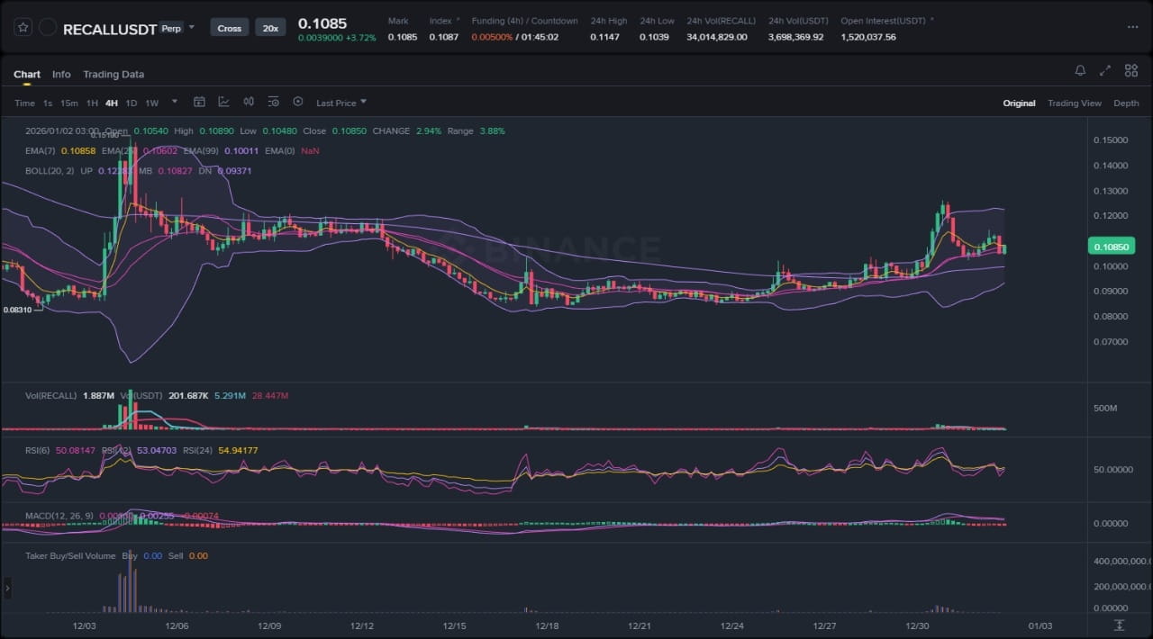
Task: Click the 24h Vol(USDT) value 3,698,369.92
Action: point(796,37)
